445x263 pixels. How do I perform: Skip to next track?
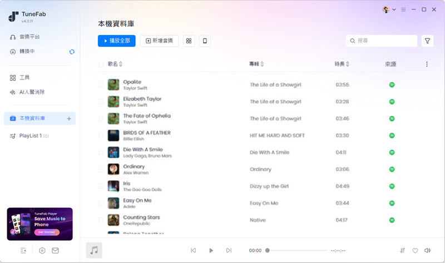click(229, 250)
